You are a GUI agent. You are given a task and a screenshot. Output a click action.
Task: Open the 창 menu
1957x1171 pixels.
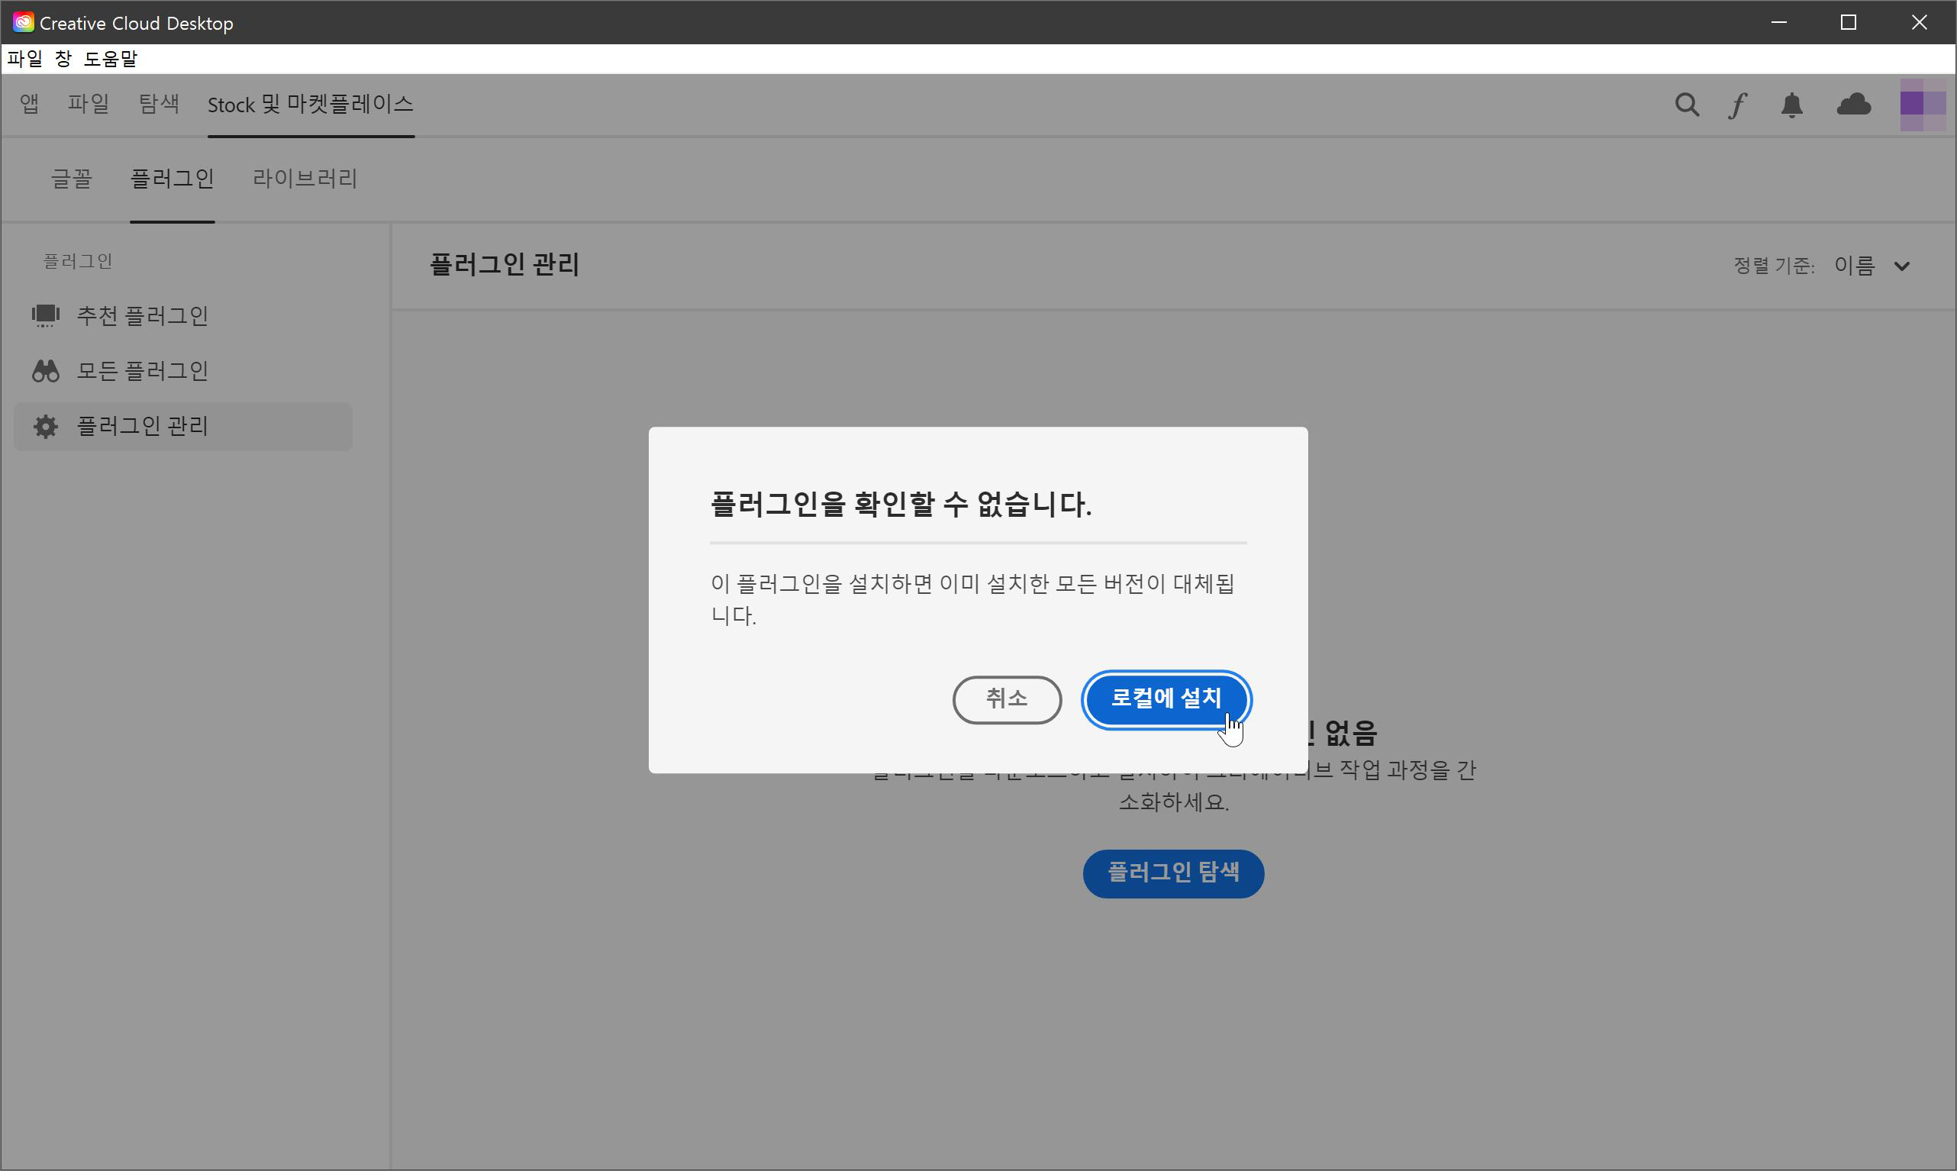(63, 58)
